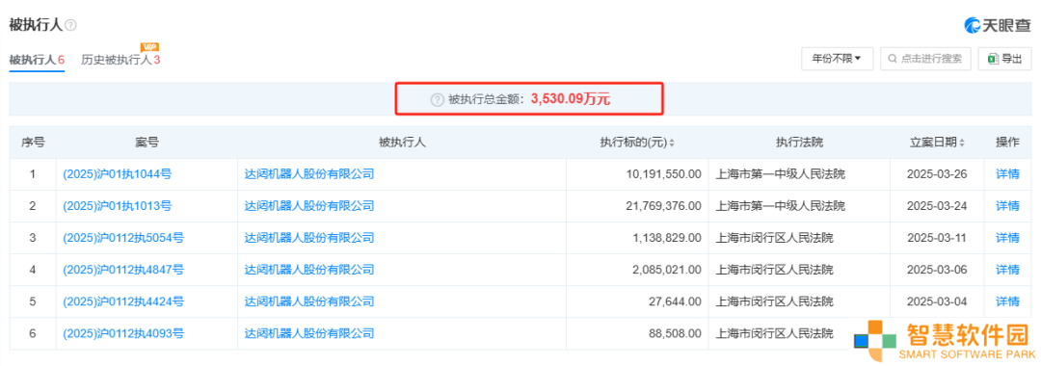Viewport: 1041px width, 366px height.
Task: Click the amount 88,508.00
Action: click(x=675, y=333)
